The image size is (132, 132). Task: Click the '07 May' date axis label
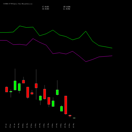pyautogui.click(x=31, y=125)
